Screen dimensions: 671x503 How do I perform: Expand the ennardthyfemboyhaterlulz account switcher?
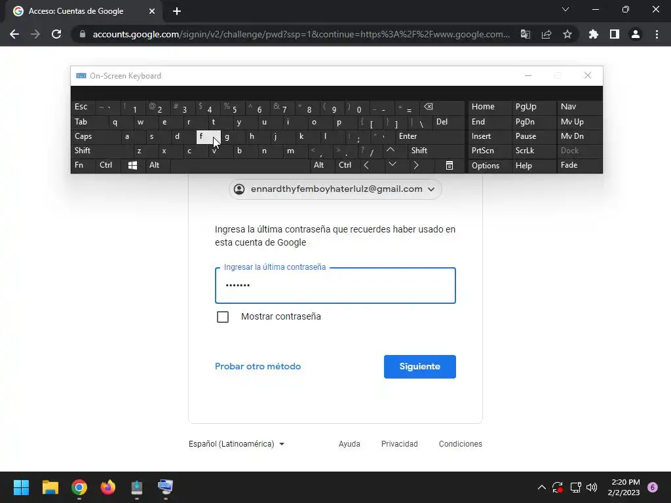[335, 189]
